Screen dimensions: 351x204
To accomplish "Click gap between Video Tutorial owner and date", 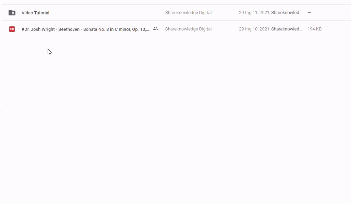I will (225, 13).
